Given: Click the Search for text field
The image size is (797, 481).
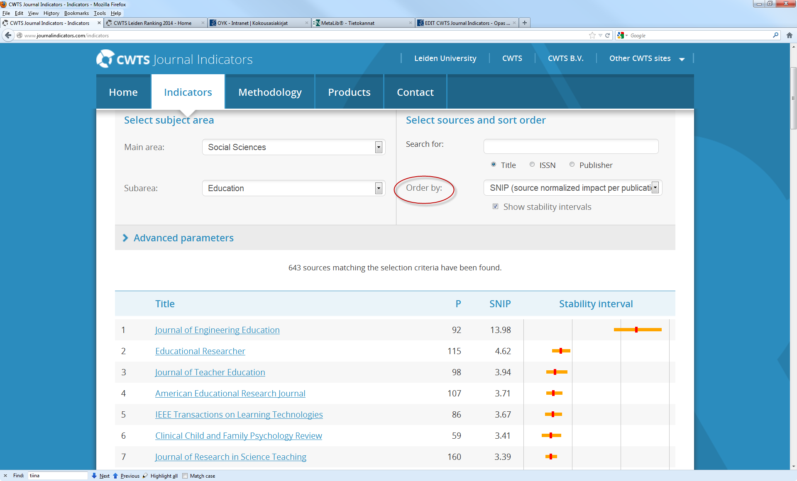Looking at the screenshot, I should point(570,146).
